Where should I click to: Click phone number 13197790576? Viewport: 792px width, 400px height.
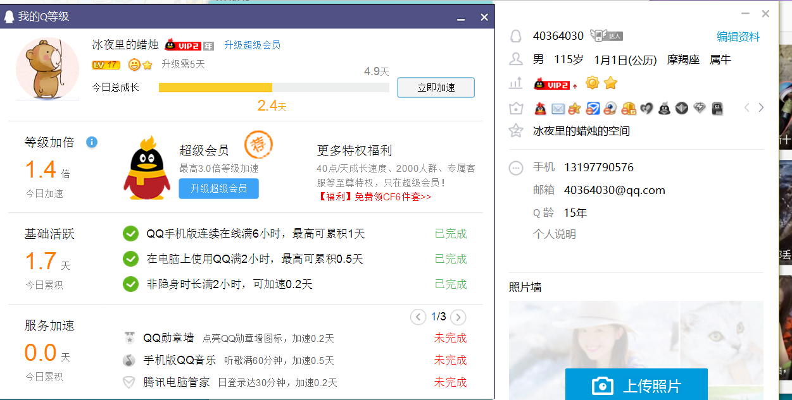point(599,167)
